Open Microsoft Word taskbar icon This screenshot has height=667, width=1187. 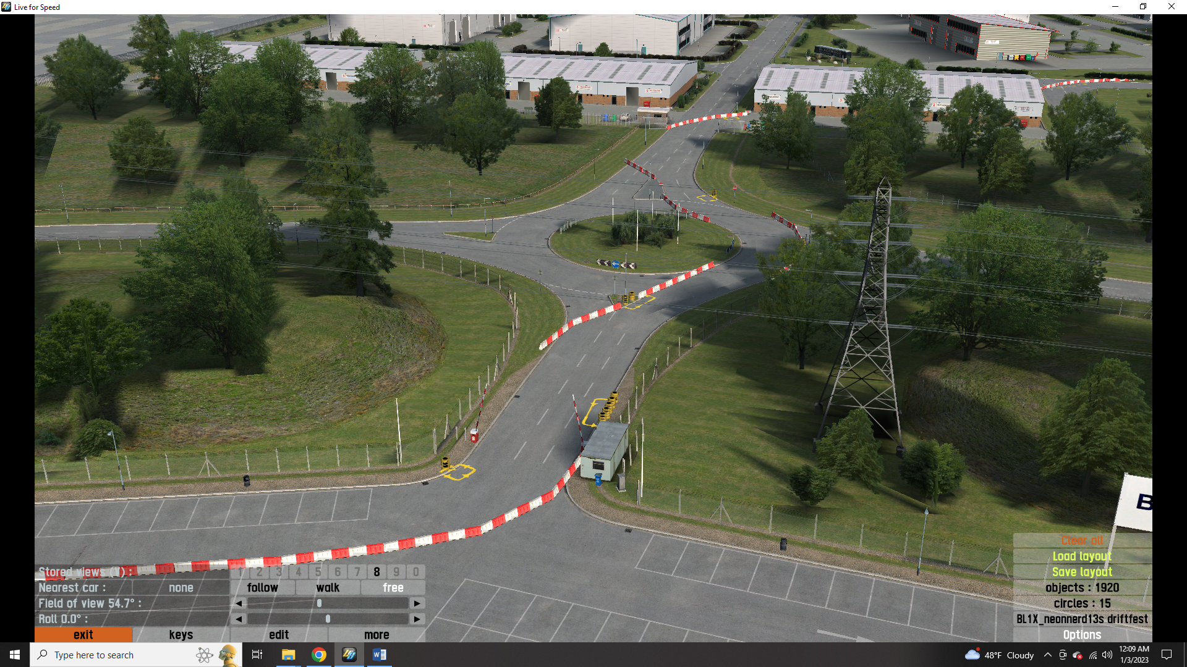(x=380, y=655)
